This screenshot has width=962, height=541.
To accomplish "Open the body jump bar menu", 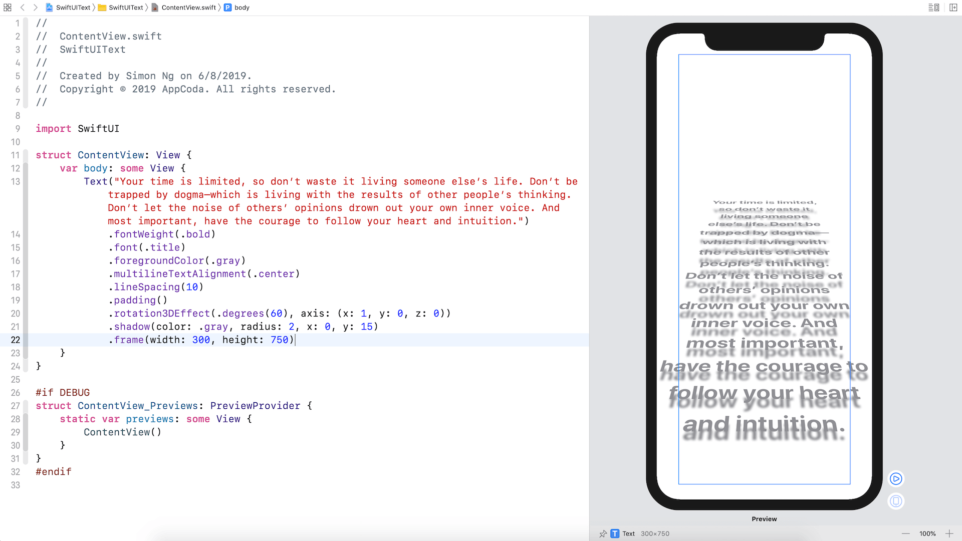I will [241, 8].
